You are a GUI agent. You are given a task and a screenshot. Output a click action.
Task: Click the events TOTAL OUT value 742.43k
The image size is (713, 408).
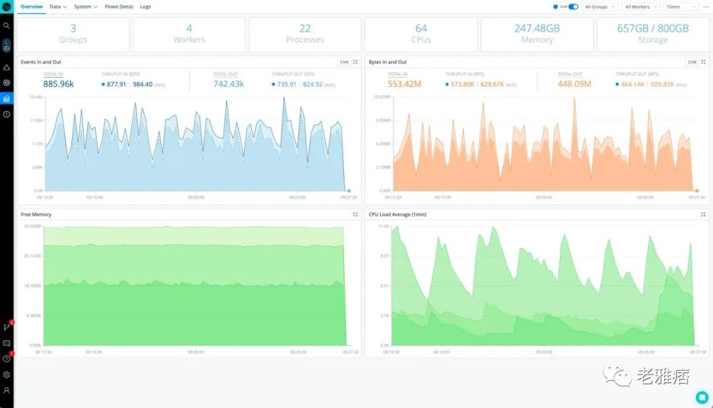pyautogui.click(x=228, y=84)
